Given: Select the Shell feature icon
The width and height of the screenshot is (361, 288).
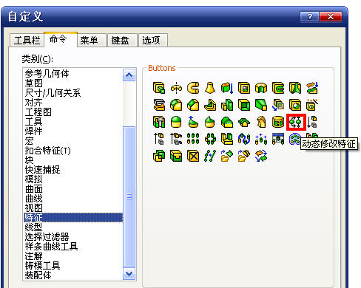Looking at the screenshot, I should tap(244, 105).
